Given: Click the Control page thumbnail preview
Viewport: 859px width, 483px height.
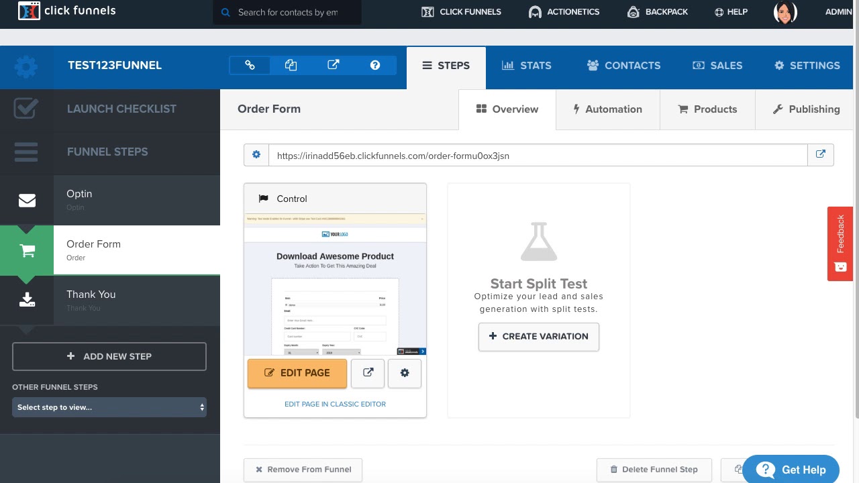Looking at the screenshot, I should click(335, 284).
